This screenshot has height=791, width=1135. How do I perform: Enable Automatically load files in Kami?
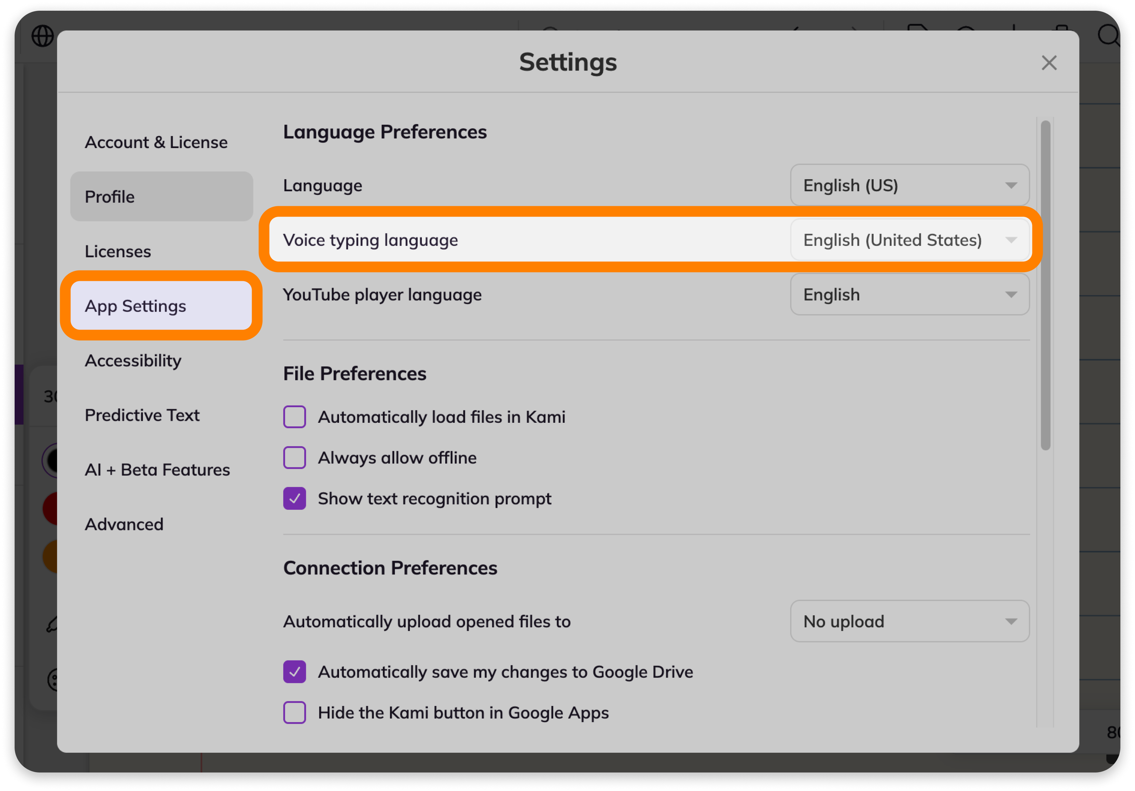(x=295, y=417)
